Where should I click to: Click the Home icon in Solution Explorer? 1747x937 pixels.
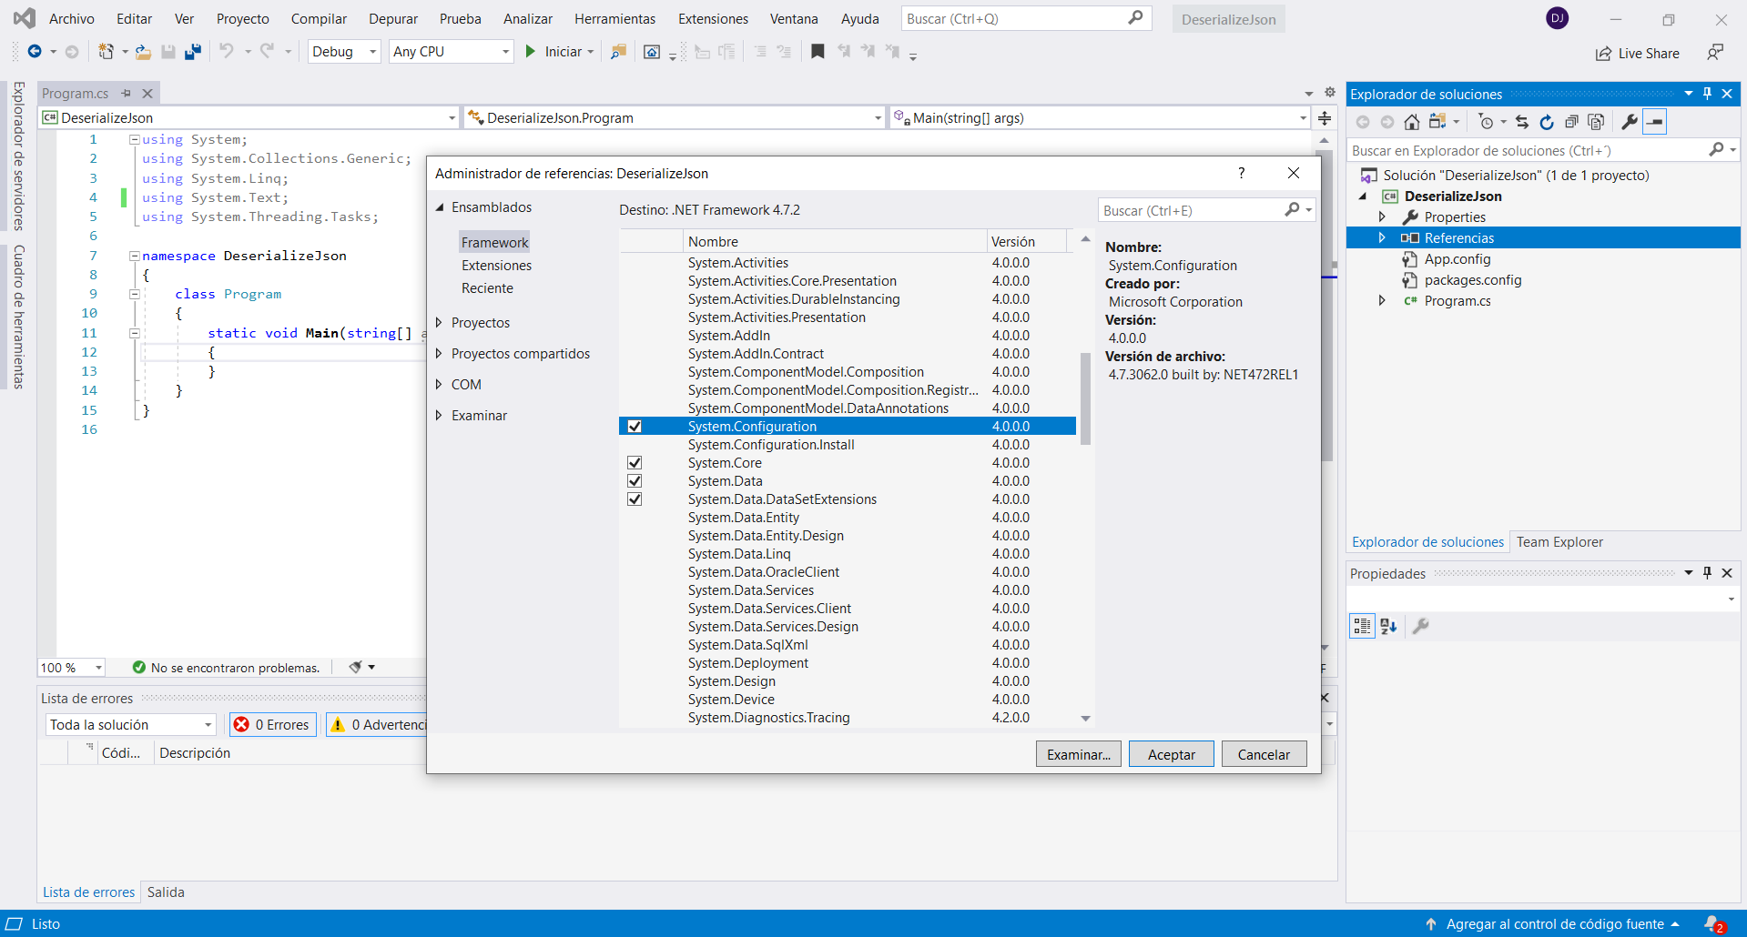(x=1411, y=122)
